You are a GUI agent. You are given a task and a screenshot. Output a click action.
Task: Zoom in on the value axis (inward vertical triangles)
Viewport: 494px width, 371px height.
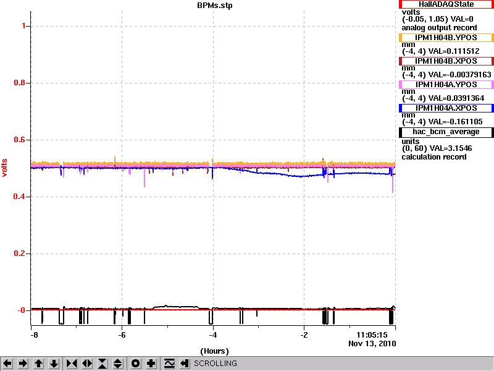103,364
